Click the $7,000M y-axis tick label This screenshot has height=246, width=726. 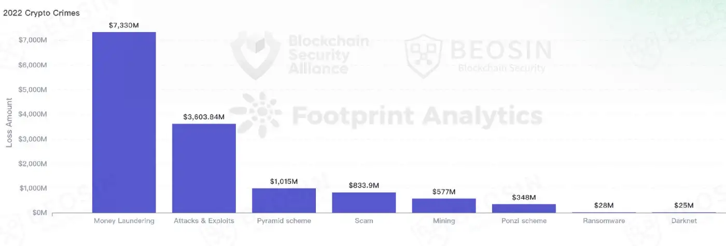pos(33,40)
